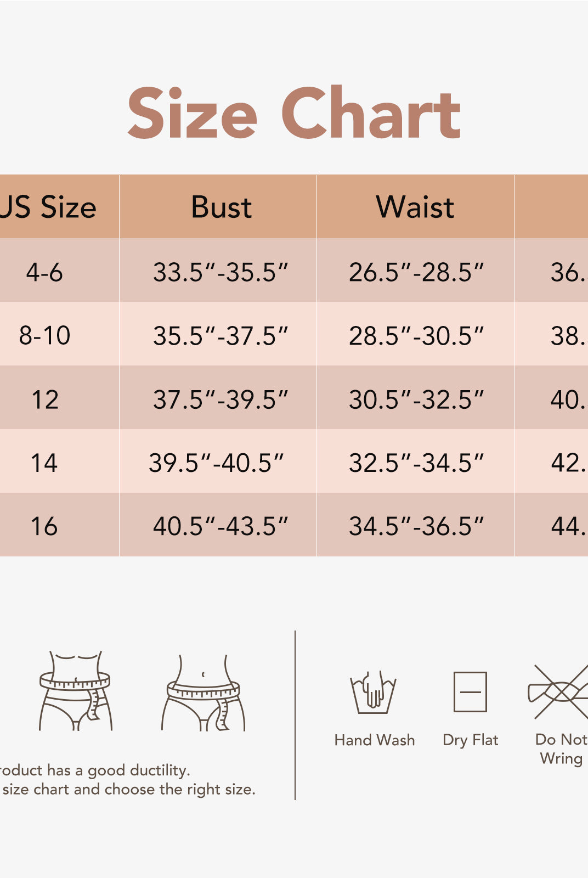588x878 pixels.
Task: Click the Hand Wash text label
Action: point(375,740)
